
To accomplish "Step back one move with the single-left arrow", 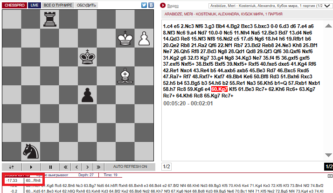I will pyautogui.click(x=77, y=166).
